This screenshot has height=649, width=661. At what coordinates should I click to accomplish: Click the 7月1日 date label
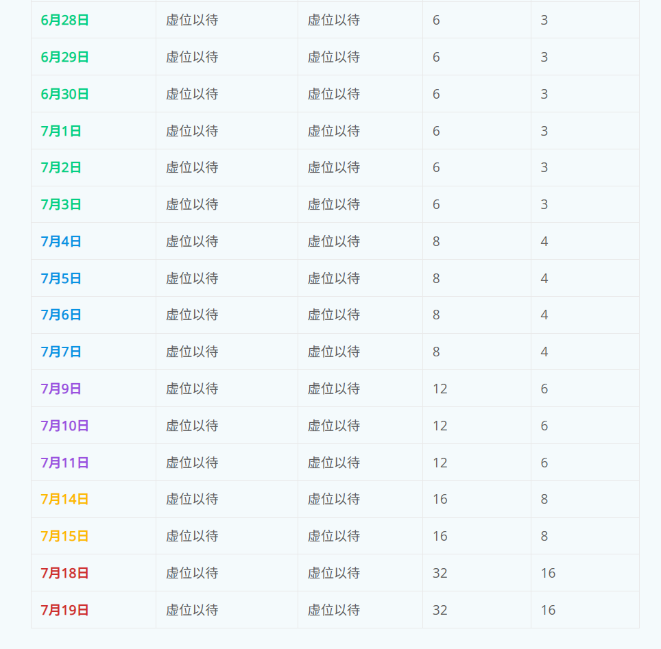click(61, 131)
